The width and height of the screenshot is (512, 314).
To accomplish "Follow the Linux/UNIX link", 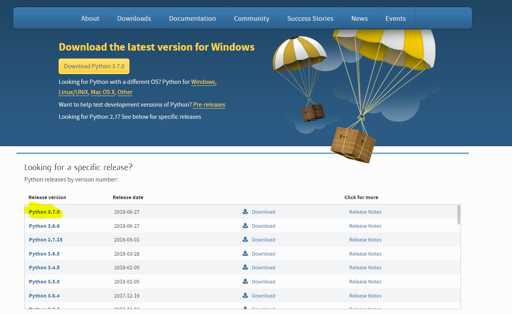I will coord(73,92).
